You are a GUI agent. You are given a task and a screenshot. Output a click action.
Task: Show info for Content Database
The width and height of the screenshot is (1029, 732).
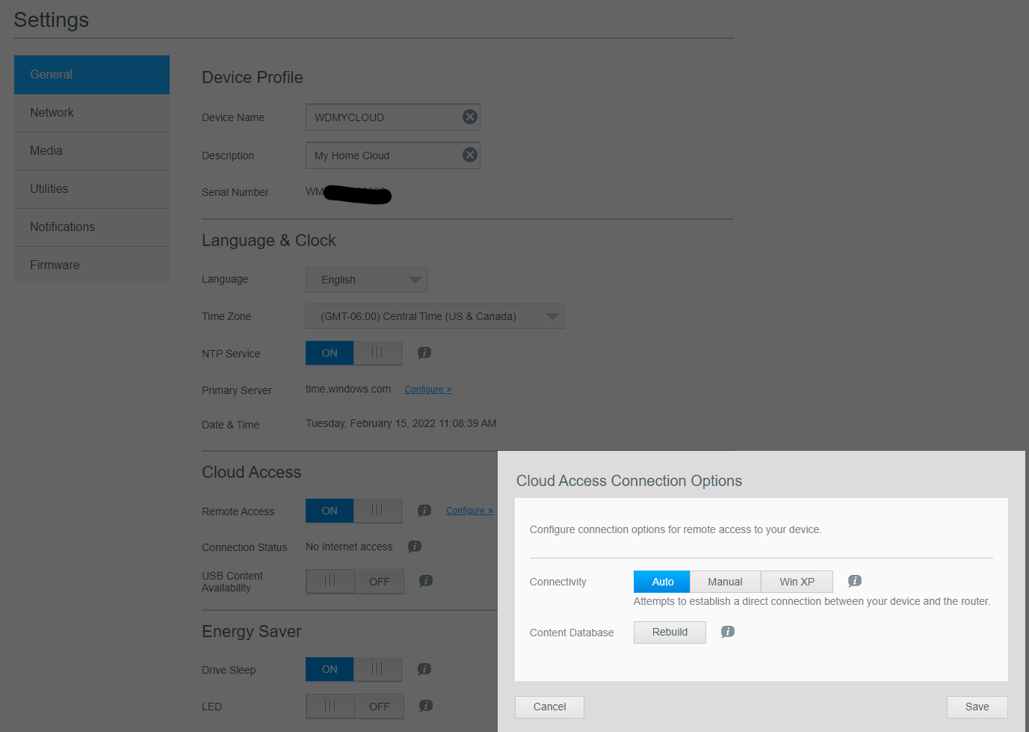tap(728, 632)
